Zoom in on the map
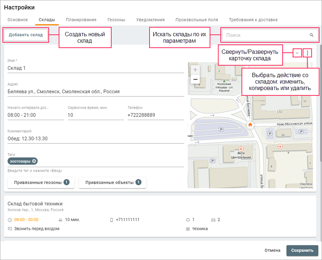322x260 pixels. (195, 70)
